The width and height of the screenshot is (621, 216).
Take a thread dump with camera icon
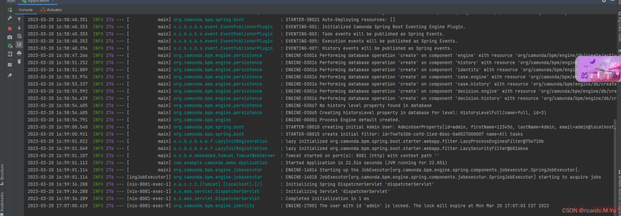click(x=10, y=37)
